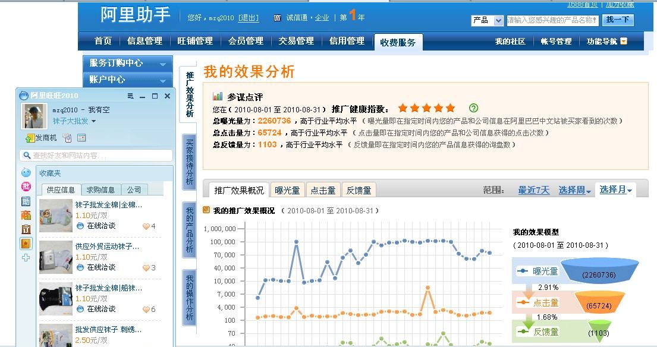Viewport: 657px width, 347px height.
Task: Open the 交易管理 nav tab
Action: (x=296, y=40)
